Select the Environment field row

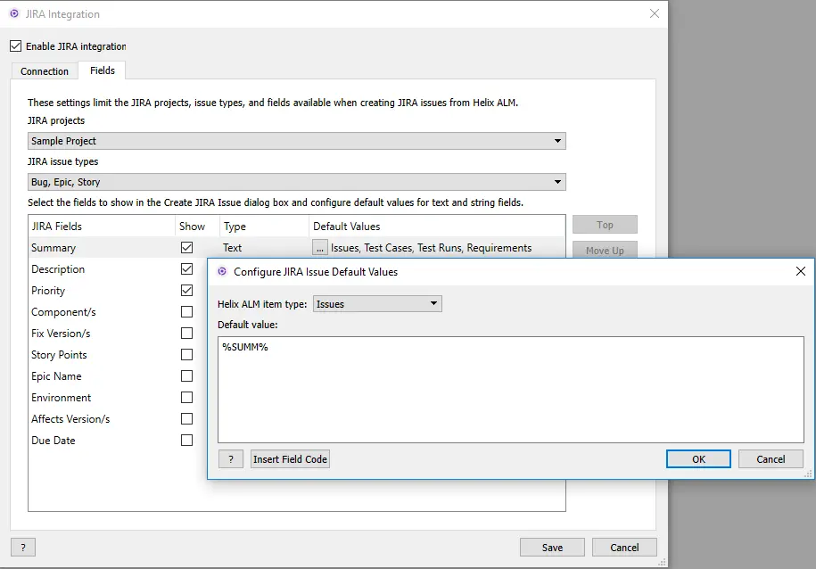pyautogui.click(x=118, y=397)
